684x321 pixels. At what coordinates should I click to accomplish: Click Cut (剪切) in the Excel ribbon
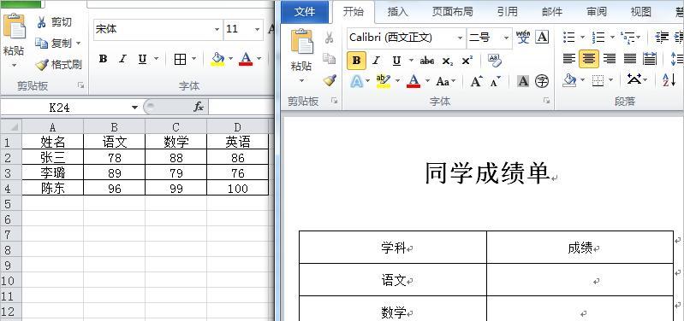click(54, 22)
